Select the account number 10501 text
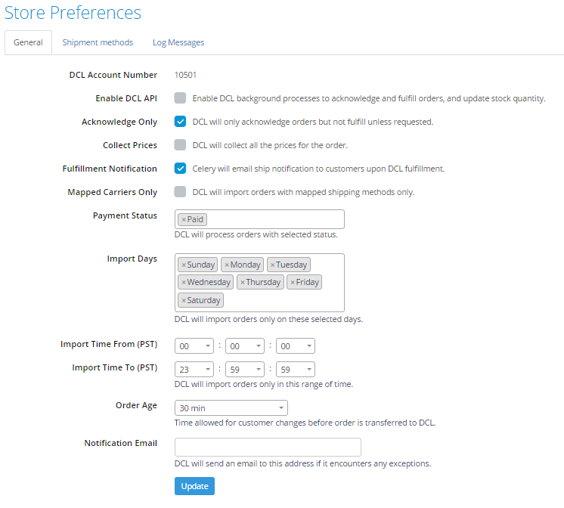The image size is (564, 508). coord(185,75)
